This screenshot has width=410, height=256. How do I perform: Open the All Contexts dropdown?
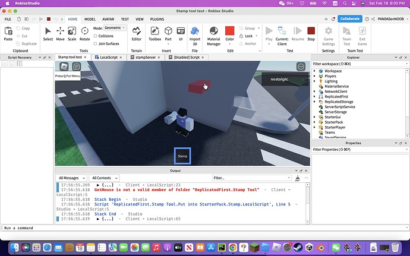pos(104,178)
